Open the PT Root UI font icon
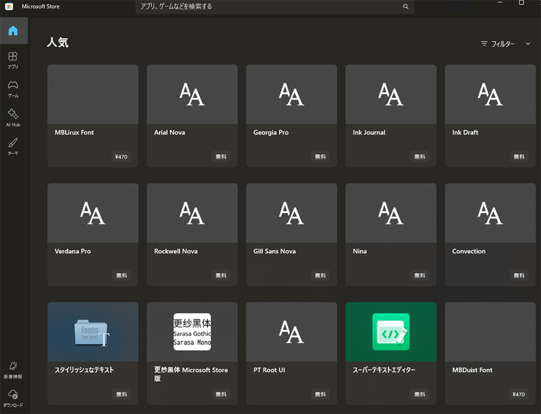Screen dimensions: 541x414 [291, 332]
